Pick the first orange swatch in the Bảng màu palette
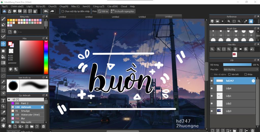260x132 pixels. pyautogui.click(x=8, y=20)
